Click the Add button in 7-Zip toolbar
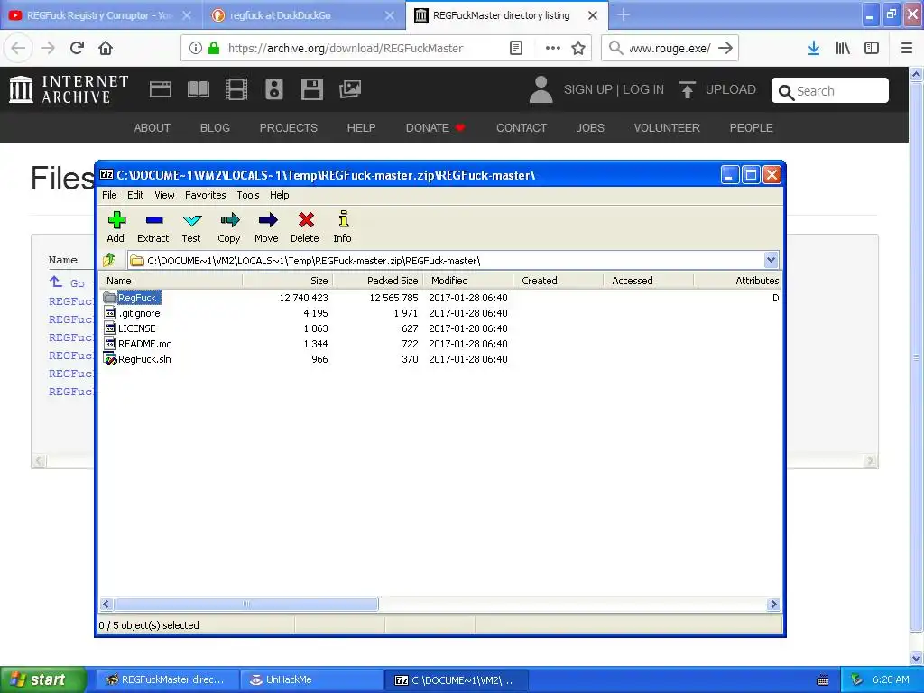 point(116,226)
